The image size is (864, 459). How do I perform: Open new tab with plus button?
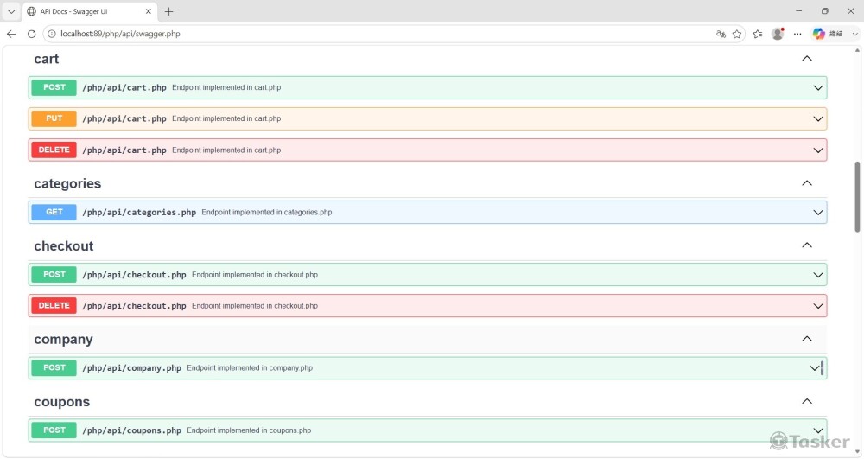click(x=168, y=11)
